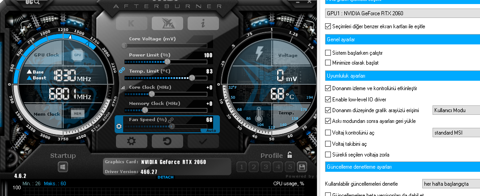Click the reset arrow button
This screenshot has height=196, width=480.
pyautogui.click(x=167, y=141)
